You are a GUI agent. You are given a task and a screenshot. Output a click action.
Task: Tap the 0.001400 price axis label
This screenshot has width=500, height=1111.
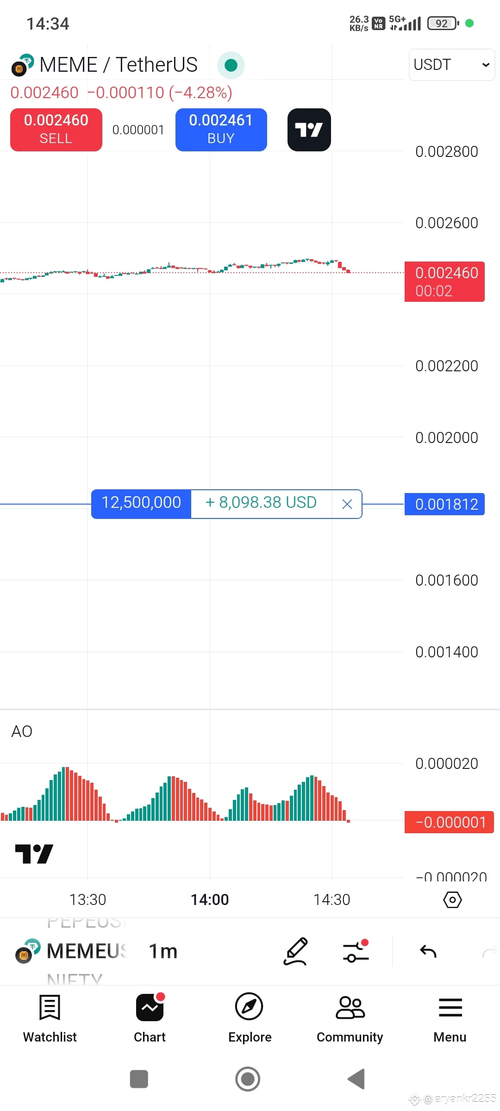pos(447,652)
